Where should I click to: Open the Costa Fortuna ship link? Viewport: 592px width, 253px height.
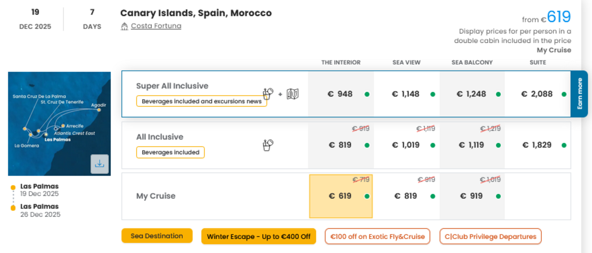[x=156, y=26]
